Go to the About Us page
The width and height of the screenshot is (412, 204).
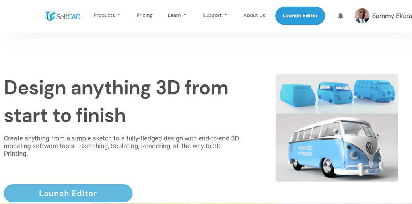point(254,15)
